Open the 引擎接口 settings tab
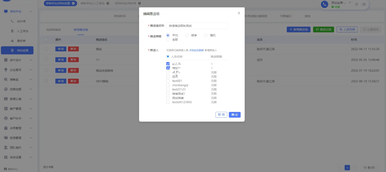This screenshot has height=172, width=386. 286,16
